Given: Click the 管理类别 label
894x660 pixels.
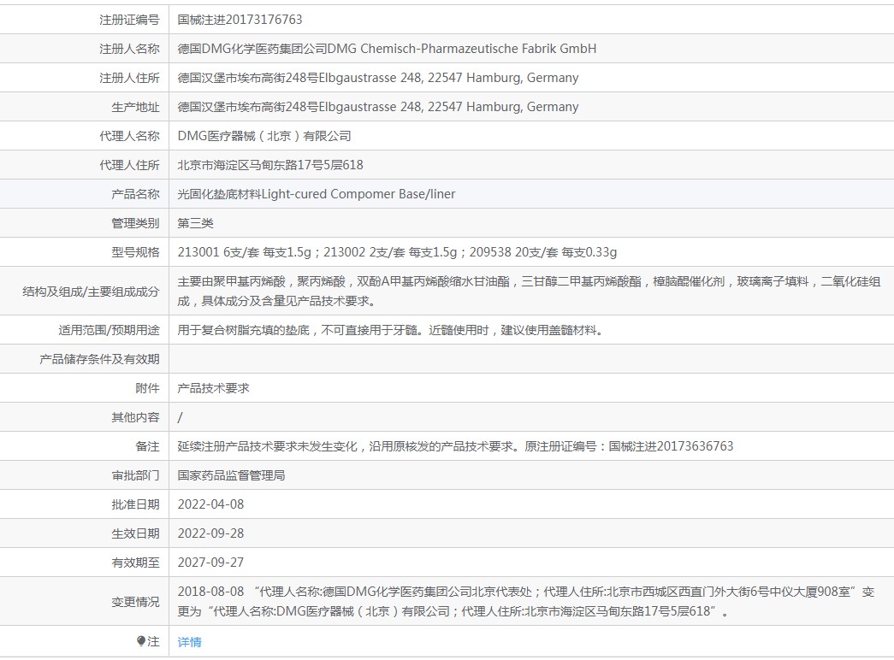Looking at the screenshot, I should [136, 223].
